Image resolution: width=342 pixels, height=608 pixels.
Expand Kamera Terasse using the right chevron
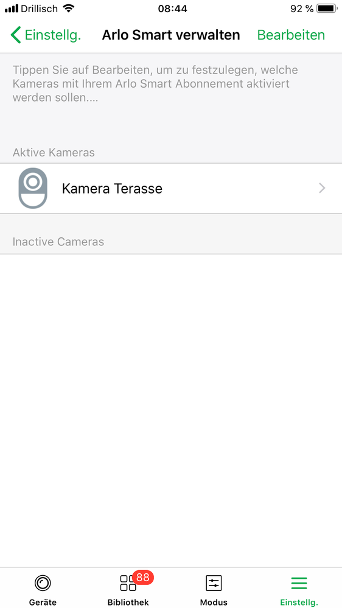(322, 189)
